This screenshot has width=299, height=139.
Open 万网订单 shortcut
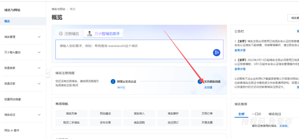pos(207,113)
